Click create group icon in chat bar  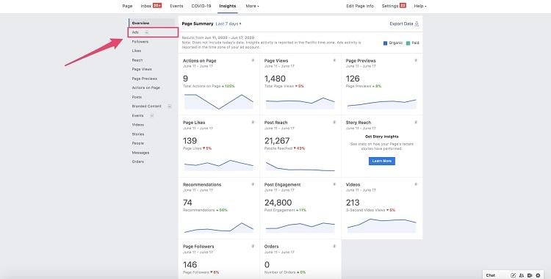click(x=522, y=275)
